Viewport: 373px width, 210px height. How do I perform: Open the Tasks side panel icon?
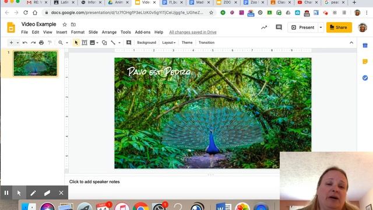point(365,78)
